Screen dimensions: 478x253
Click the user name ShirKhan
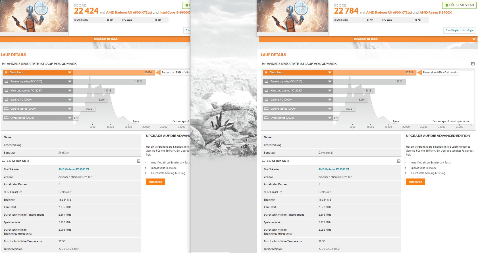pos(64,153)
